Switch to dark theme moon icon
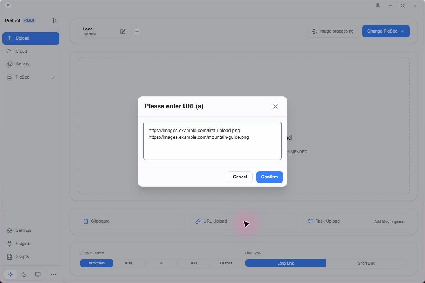 24,275
